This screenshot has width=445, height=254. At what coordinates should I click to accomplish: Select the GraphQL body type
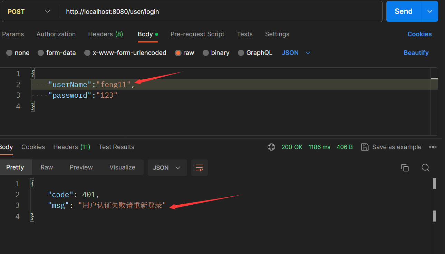(255, 53)
